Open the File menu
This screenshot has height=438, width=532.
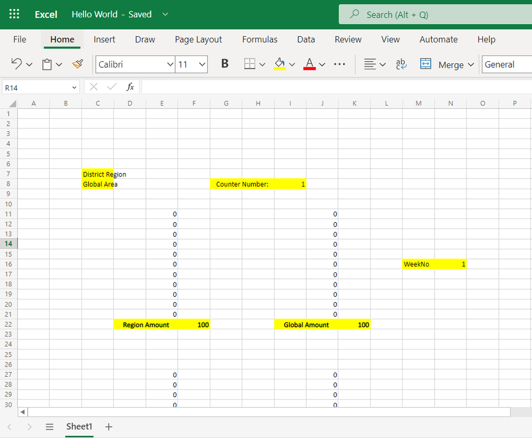pyautogui.click(x=20, y=39)
